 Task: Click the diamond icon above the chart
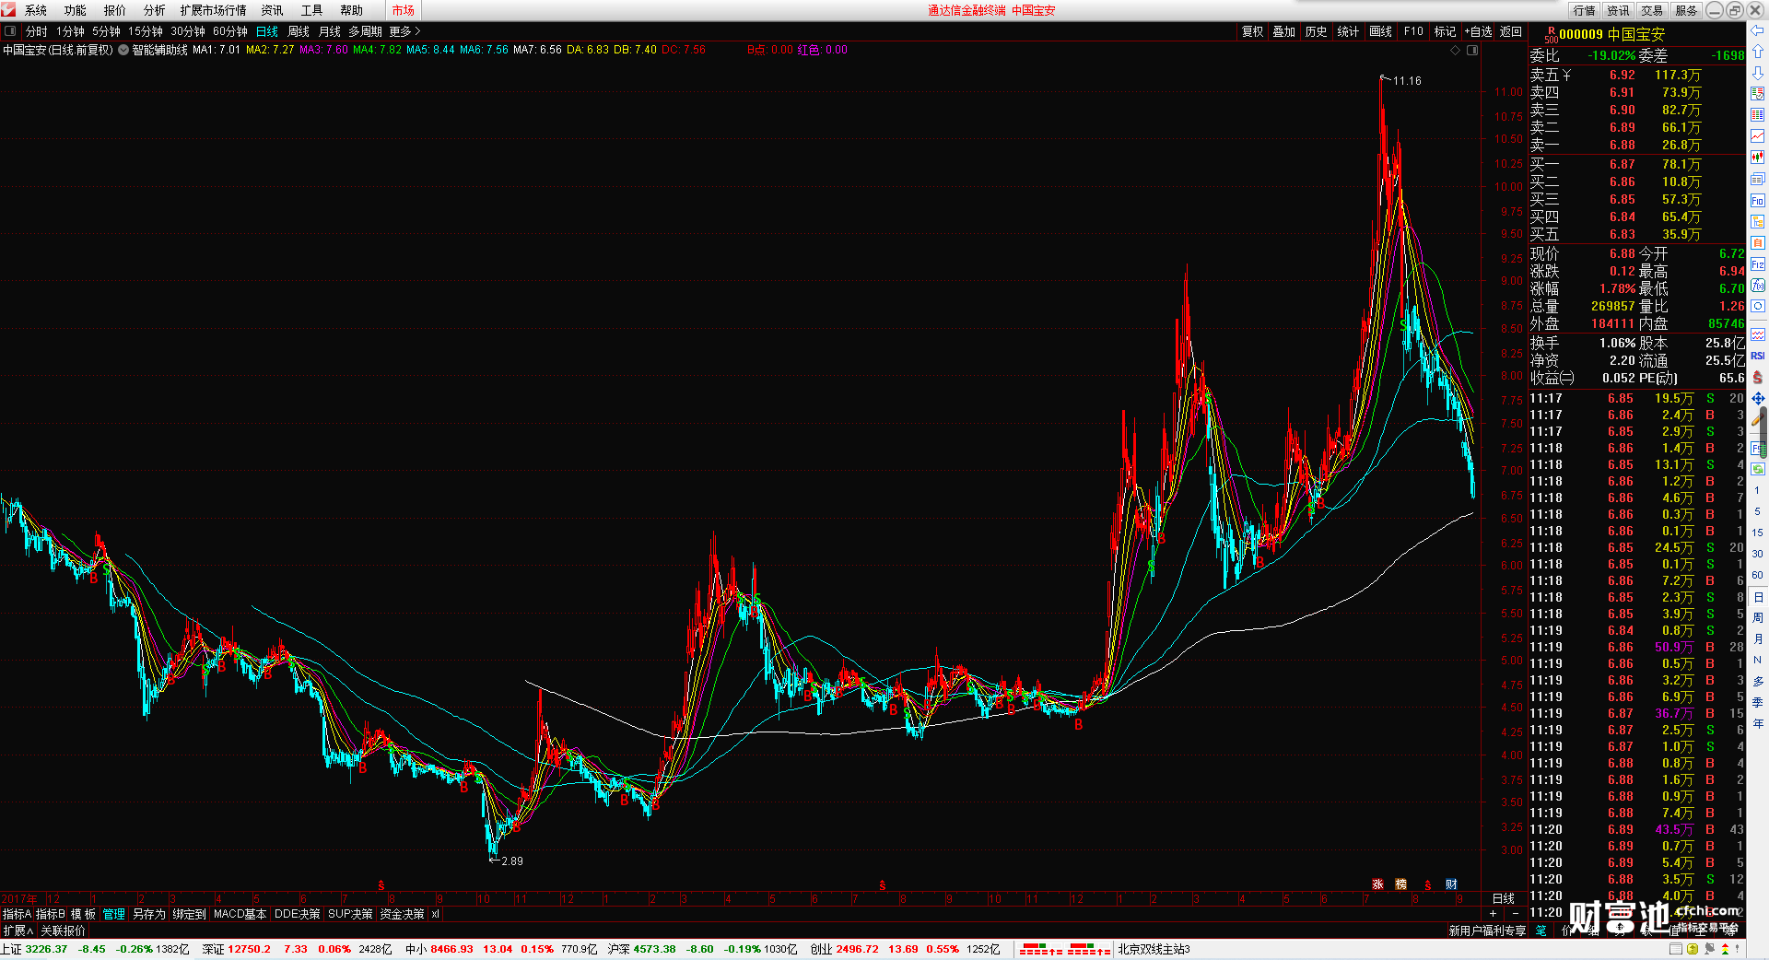(x=1456, y=50)
